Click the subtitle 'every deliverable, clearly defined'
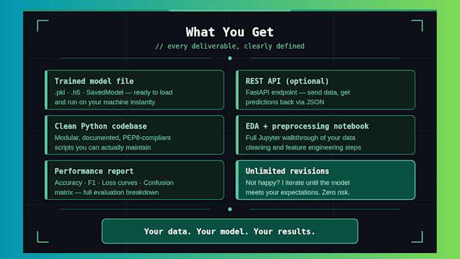 pos(236,46)
